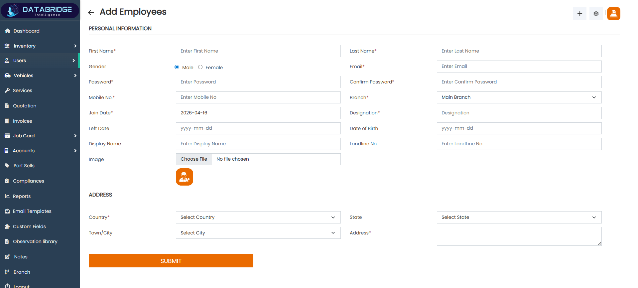The height and width of the screenshot is (288, 638).
Task: Focus the Address text area
Action: [x=519, y=236]
